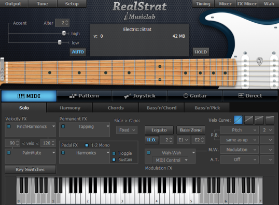Viewport: 279px width, 205px height.
Task: Click the guitar pick icon on pickguard
Action: tap(260, 61)
